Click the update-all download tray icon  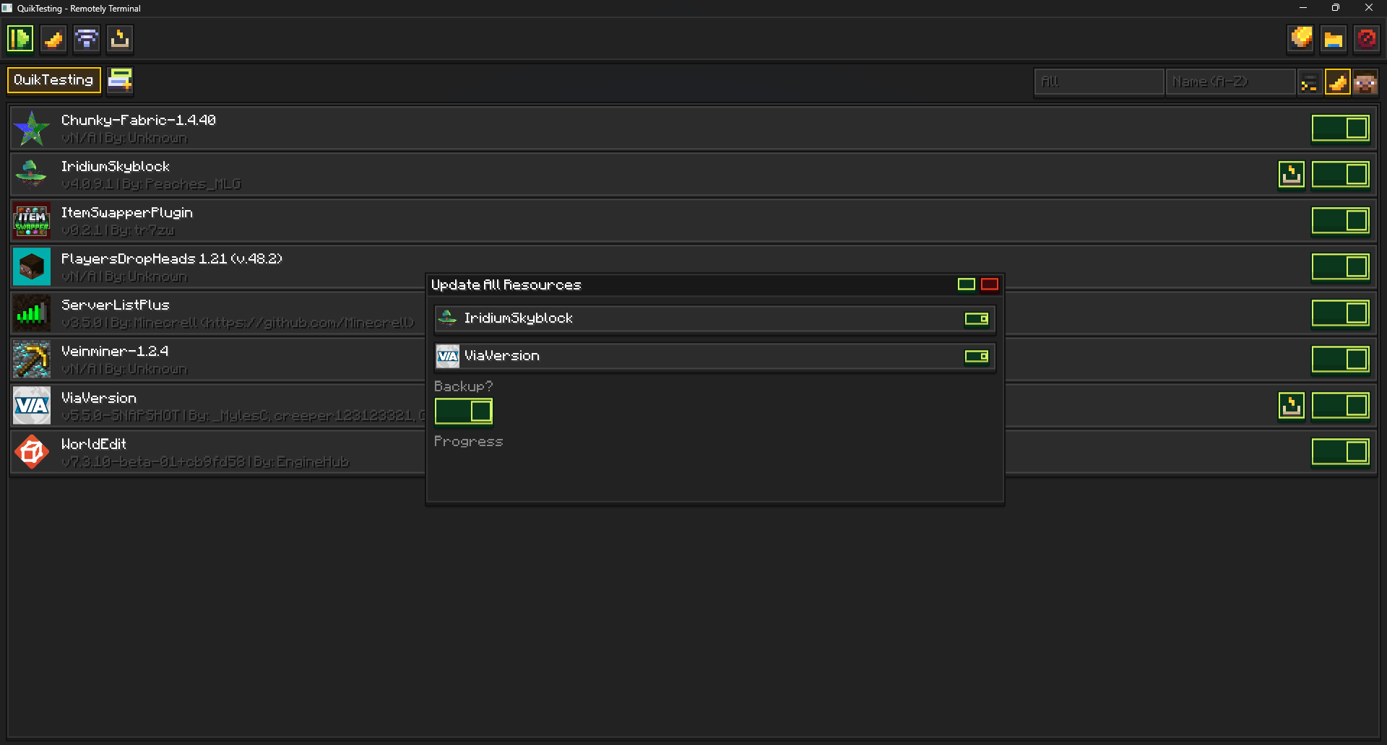click(120, 39)
